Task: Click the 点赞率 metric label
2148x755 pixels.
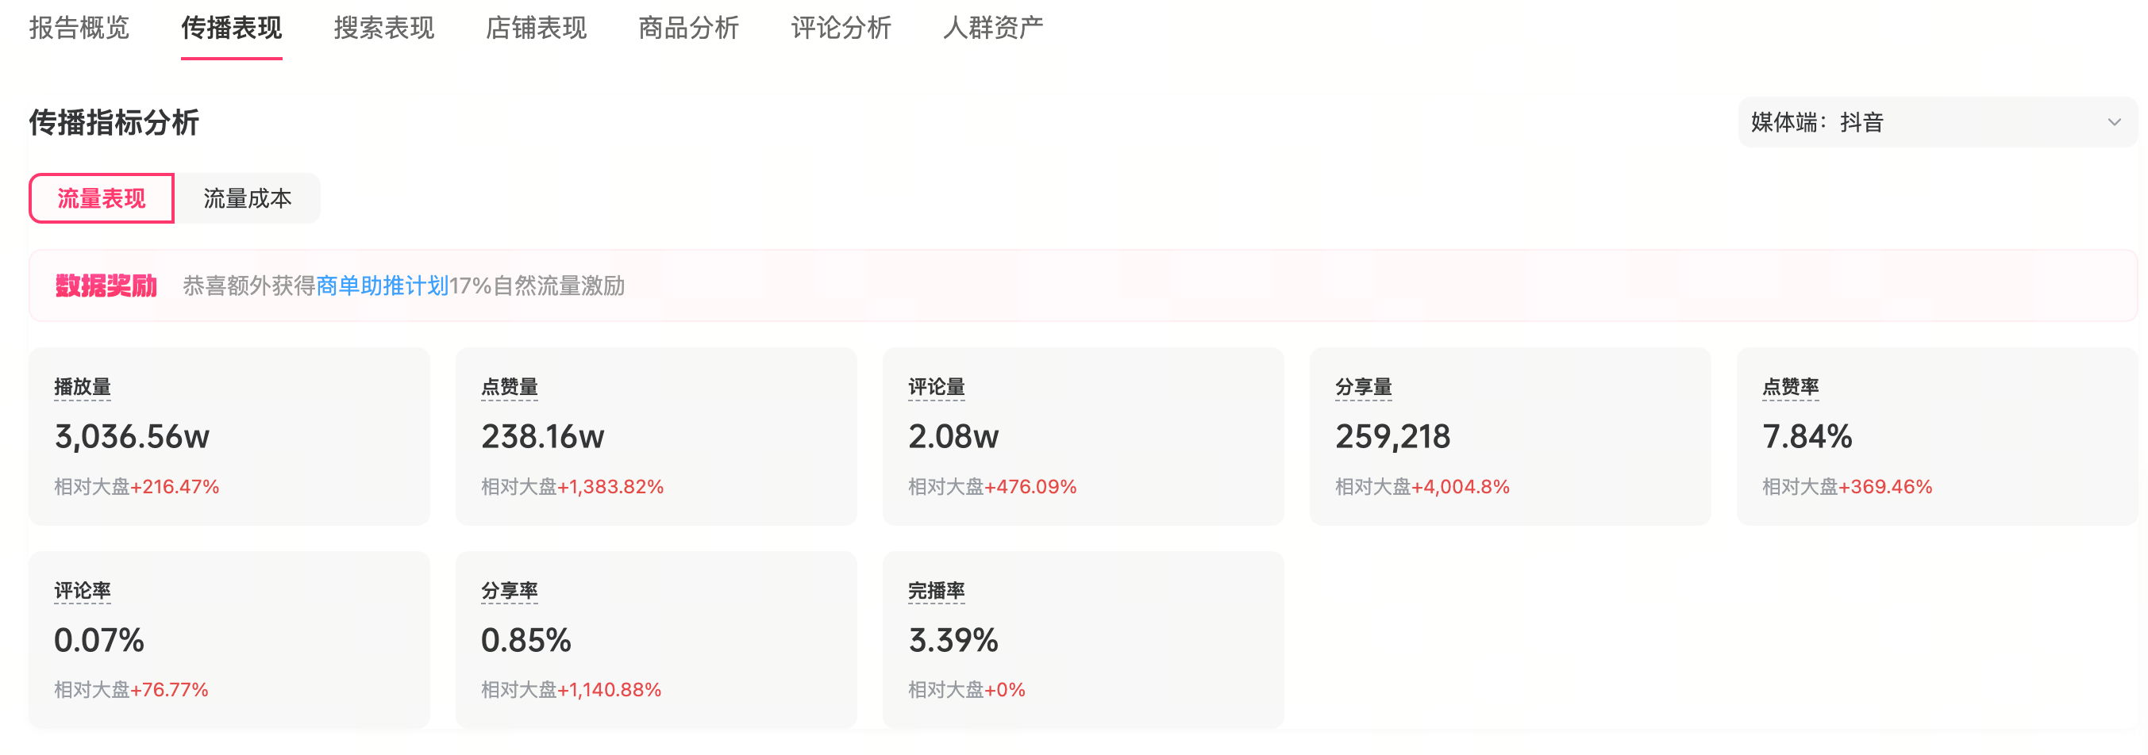Action: pyautogui.click(x=1790, y=387)
